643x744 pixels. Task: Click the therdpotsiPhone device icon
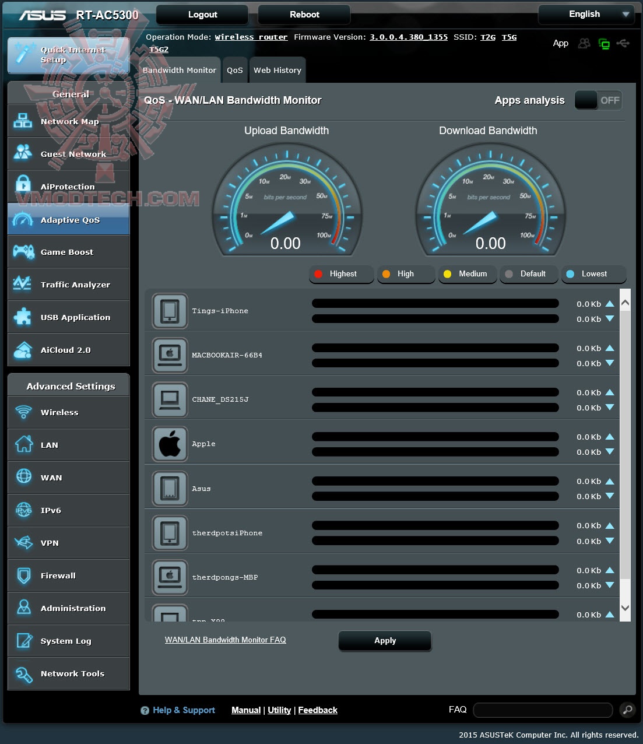coord(170,532)
